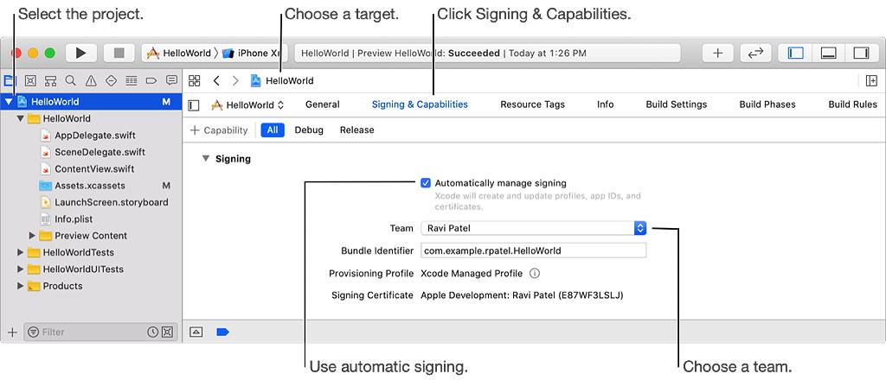Toggle the code review arrows button
The width and height of the screenshot is (886, 380).
pyautogui.click(x=755, y=53)
